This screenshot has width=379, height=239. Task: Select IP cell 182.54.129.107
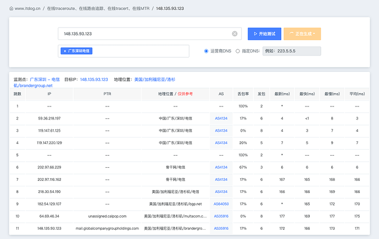[x=49, y=204]
